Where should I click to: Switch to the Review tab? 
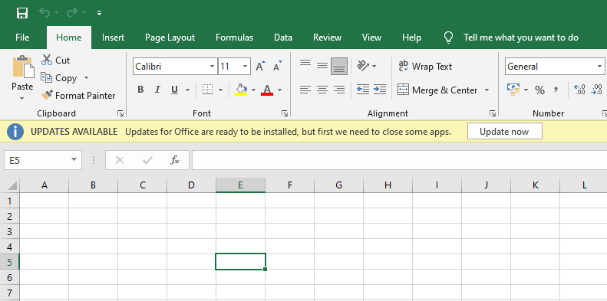point(327,38)
